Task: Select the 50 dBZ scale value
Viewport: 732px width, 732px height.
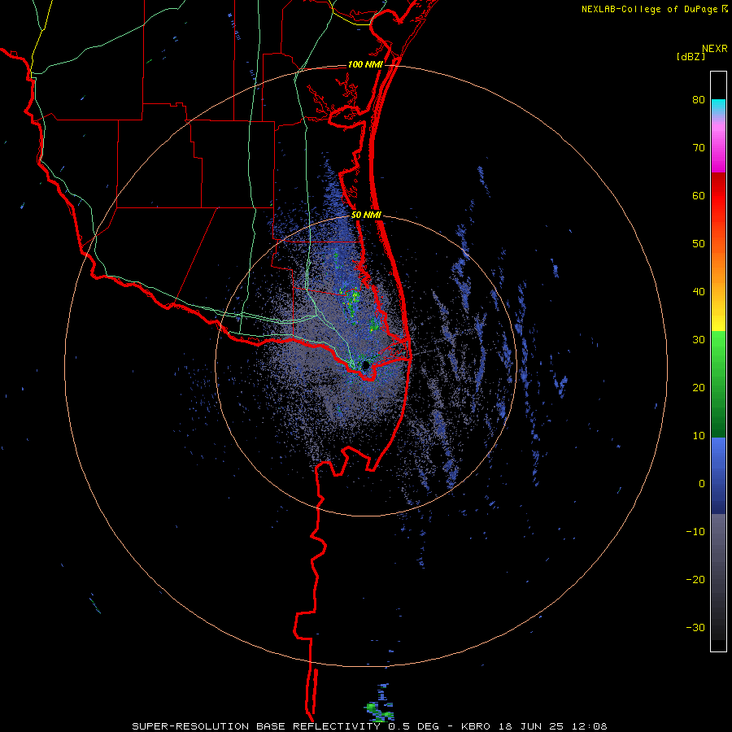Action: point(699,244)
